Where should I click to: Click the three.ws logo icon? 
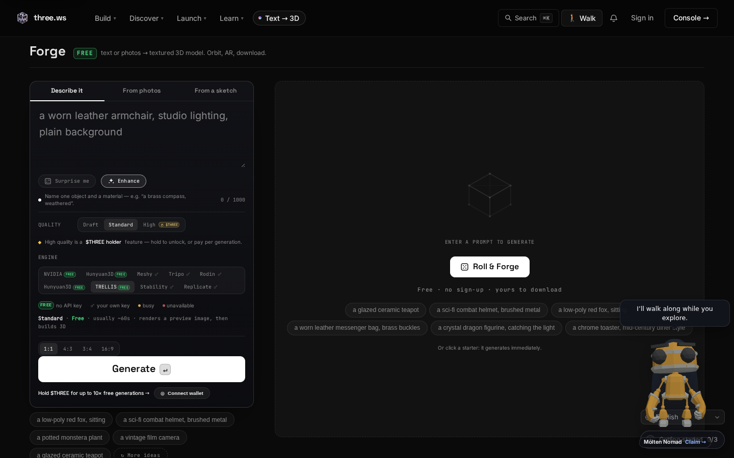pyautogui.click(x=22, y=18)
